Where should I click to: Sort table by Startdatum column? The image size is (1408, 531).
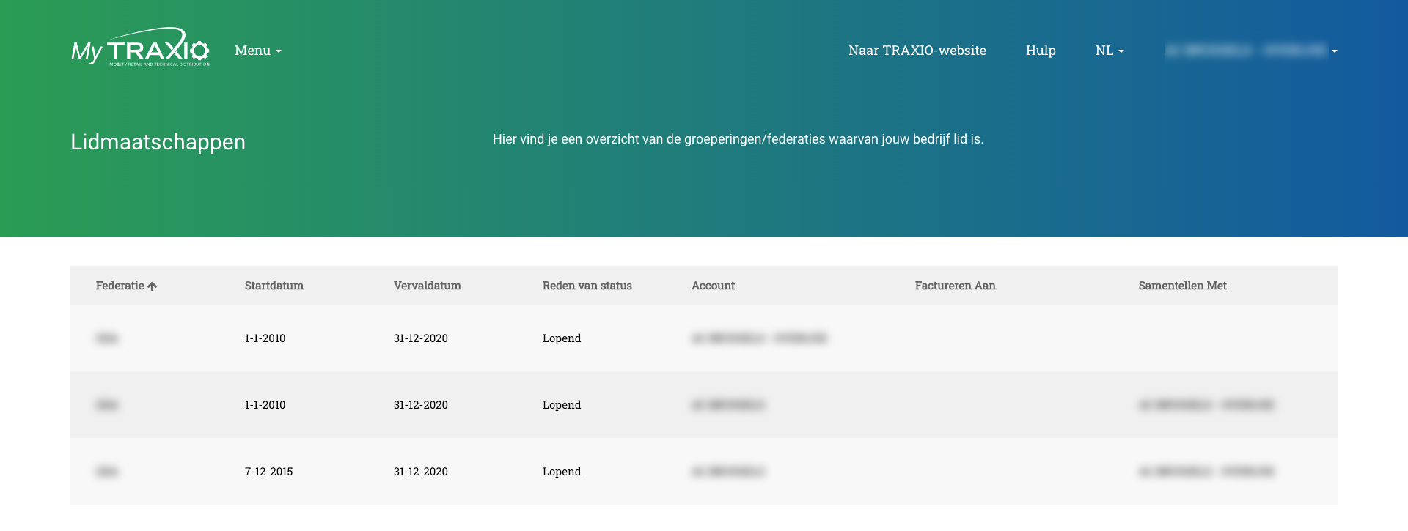(274, 286)
